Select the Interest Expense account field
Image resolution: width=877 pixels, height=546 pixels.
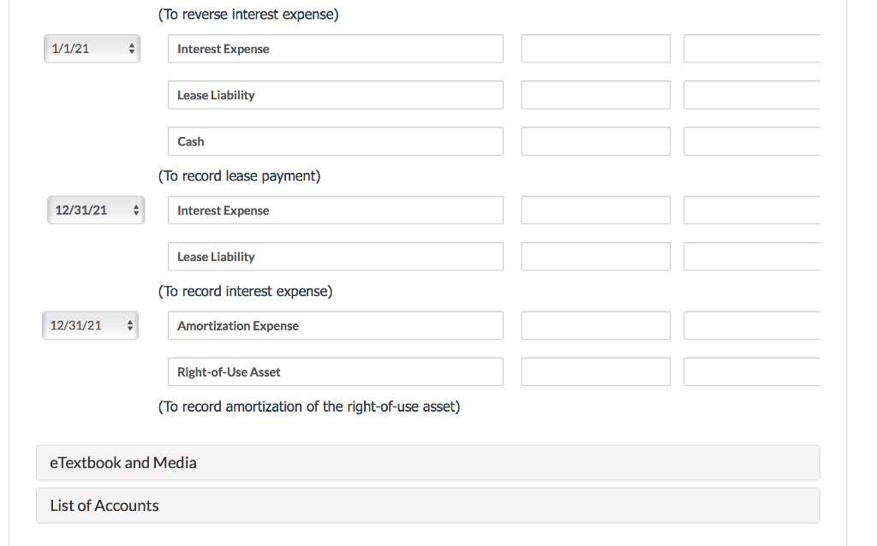[335, 49]
